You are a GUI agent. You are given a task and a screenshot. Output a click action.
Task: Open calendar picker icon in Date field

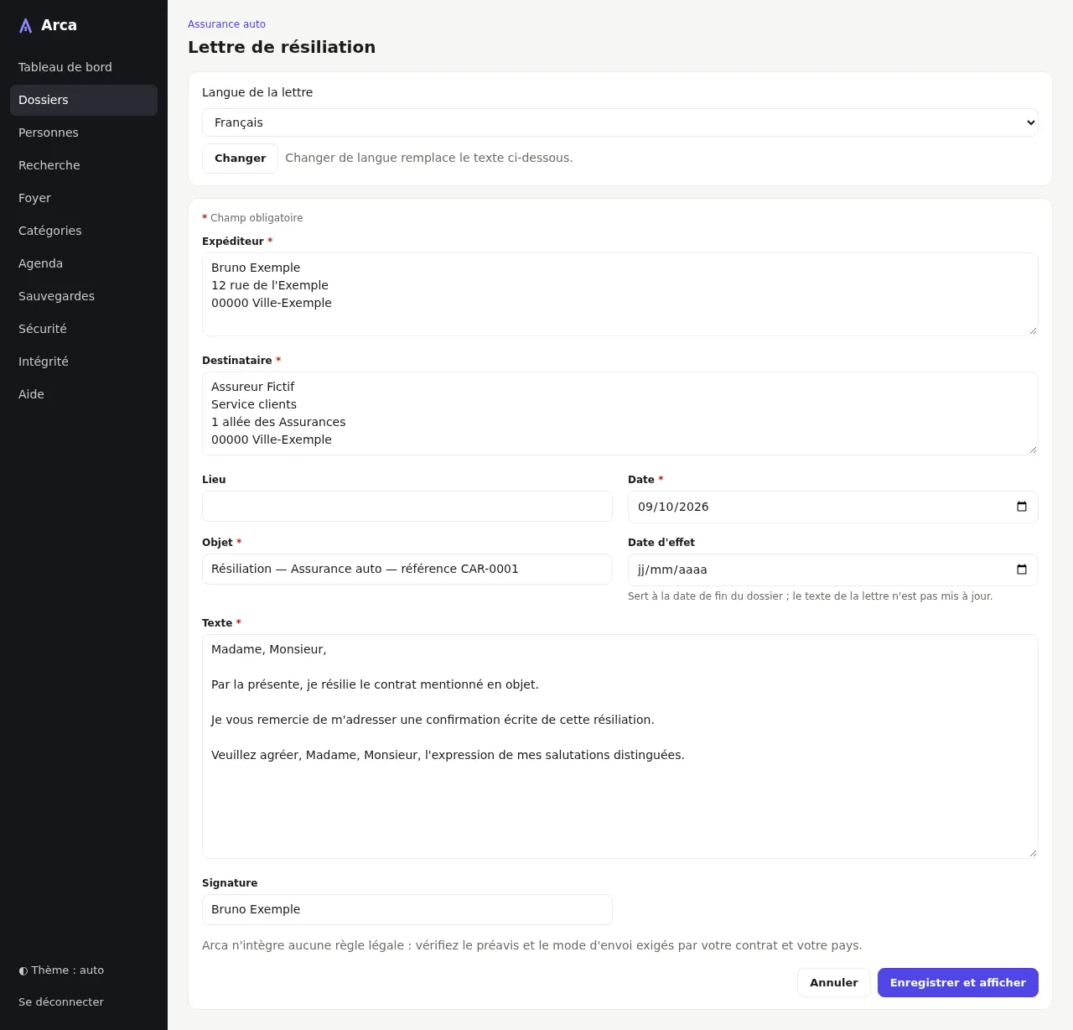[x=1022, y=507]
